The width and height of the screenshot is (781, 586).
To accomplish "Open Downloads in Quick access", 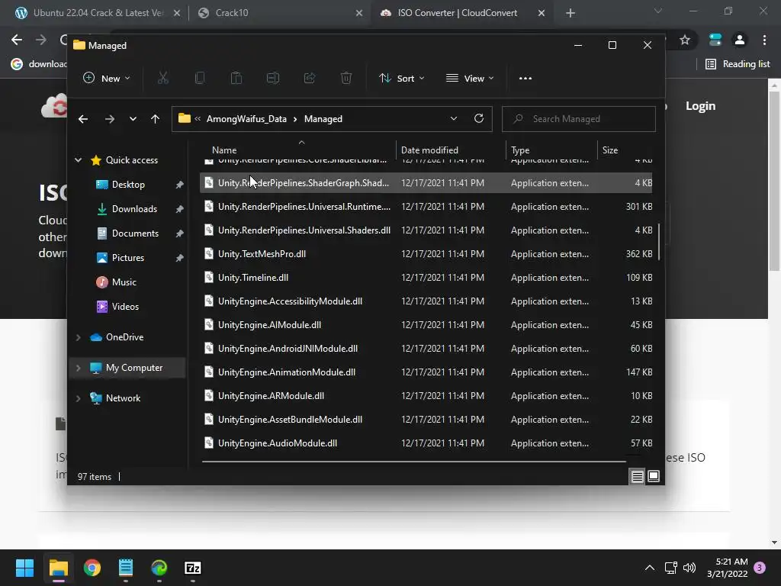I will pyautogui.click(x=134, y=209).
